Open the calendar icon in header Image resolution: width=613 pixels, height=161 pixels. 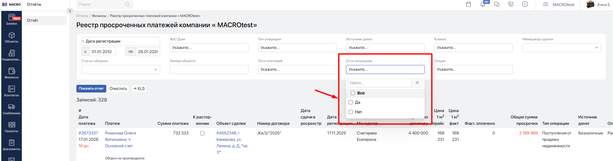[x=469, y=4]
